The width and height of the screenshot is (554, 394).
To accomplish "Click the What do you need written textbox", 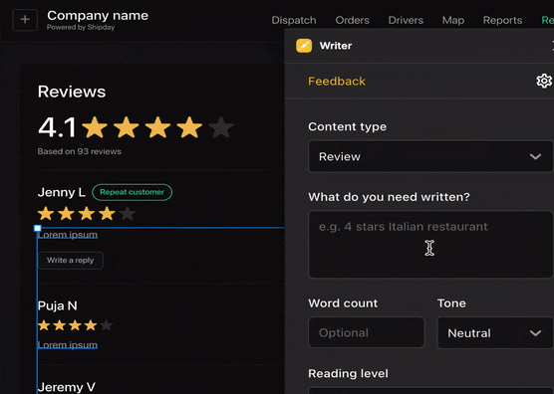I will pos(430,245).
